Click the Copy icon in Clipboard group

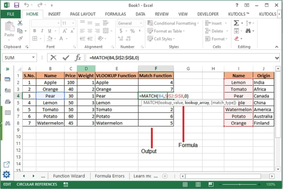[20, 31]
